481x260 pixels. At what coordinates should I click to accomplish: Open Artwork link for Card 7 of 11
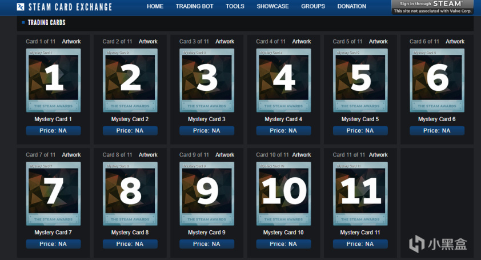tap(71, 155)
